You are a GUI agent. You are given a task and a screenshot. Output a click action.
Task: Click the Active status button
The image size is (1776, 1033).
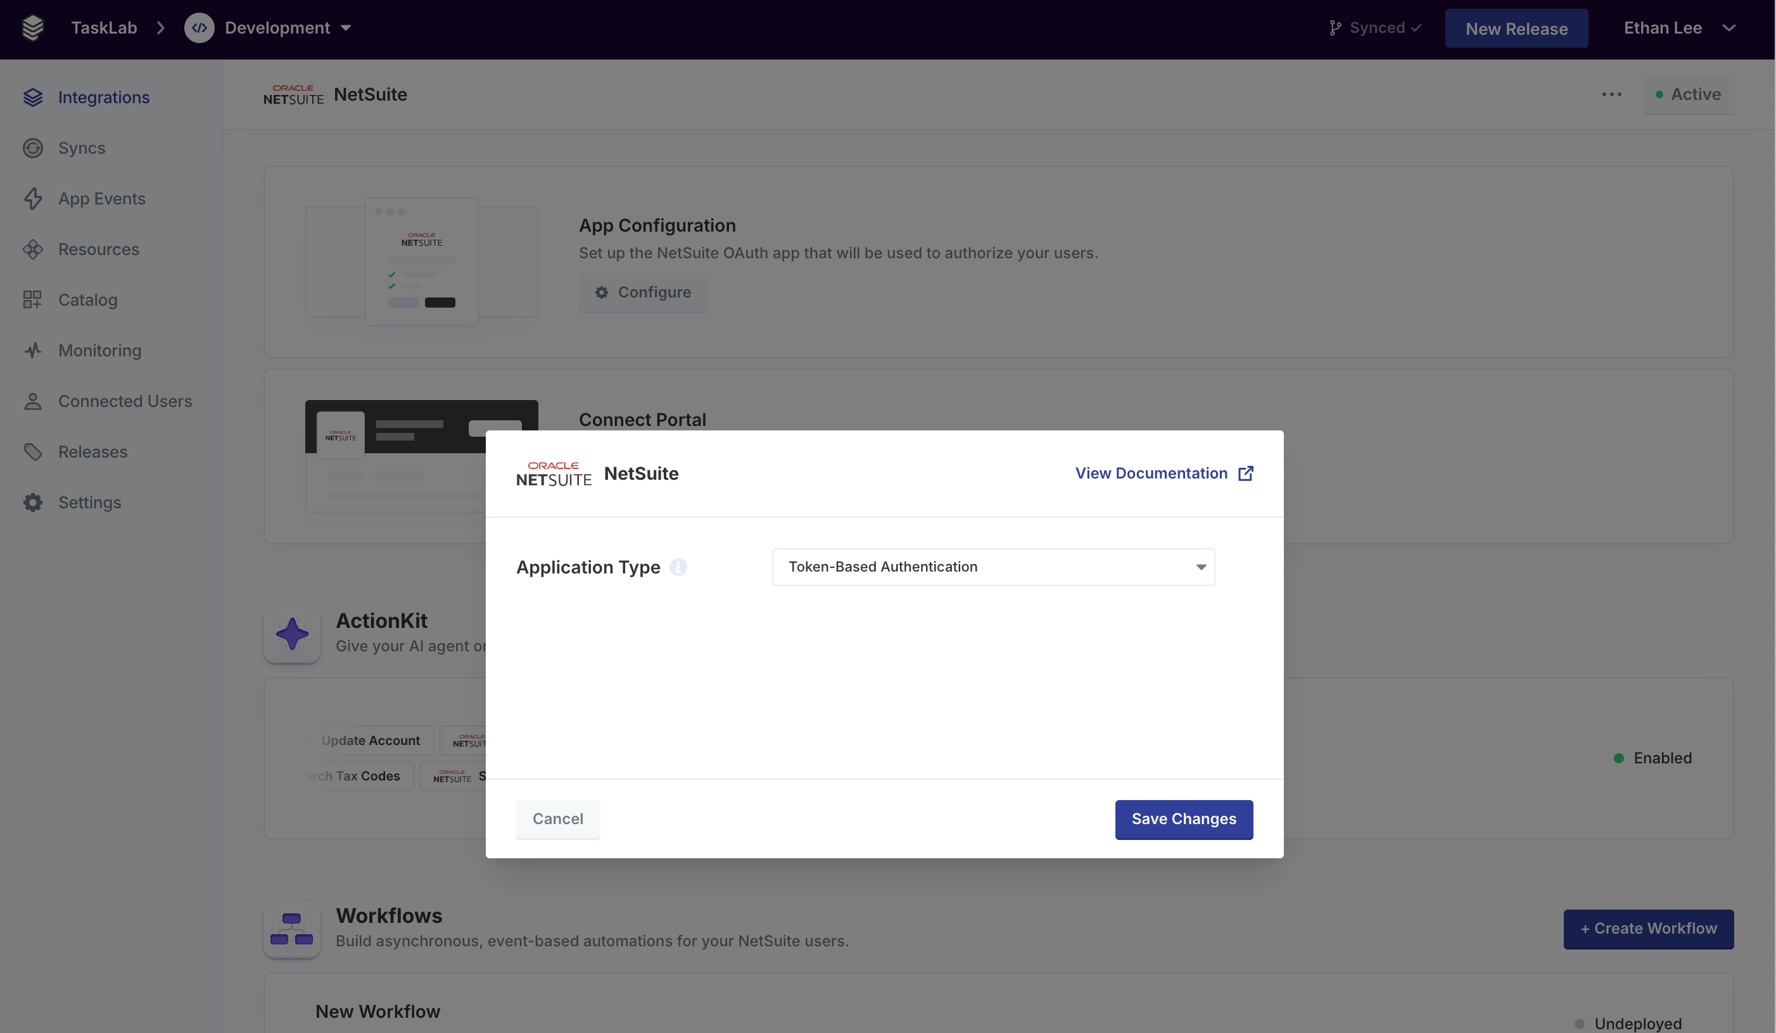click(1688, 94)
